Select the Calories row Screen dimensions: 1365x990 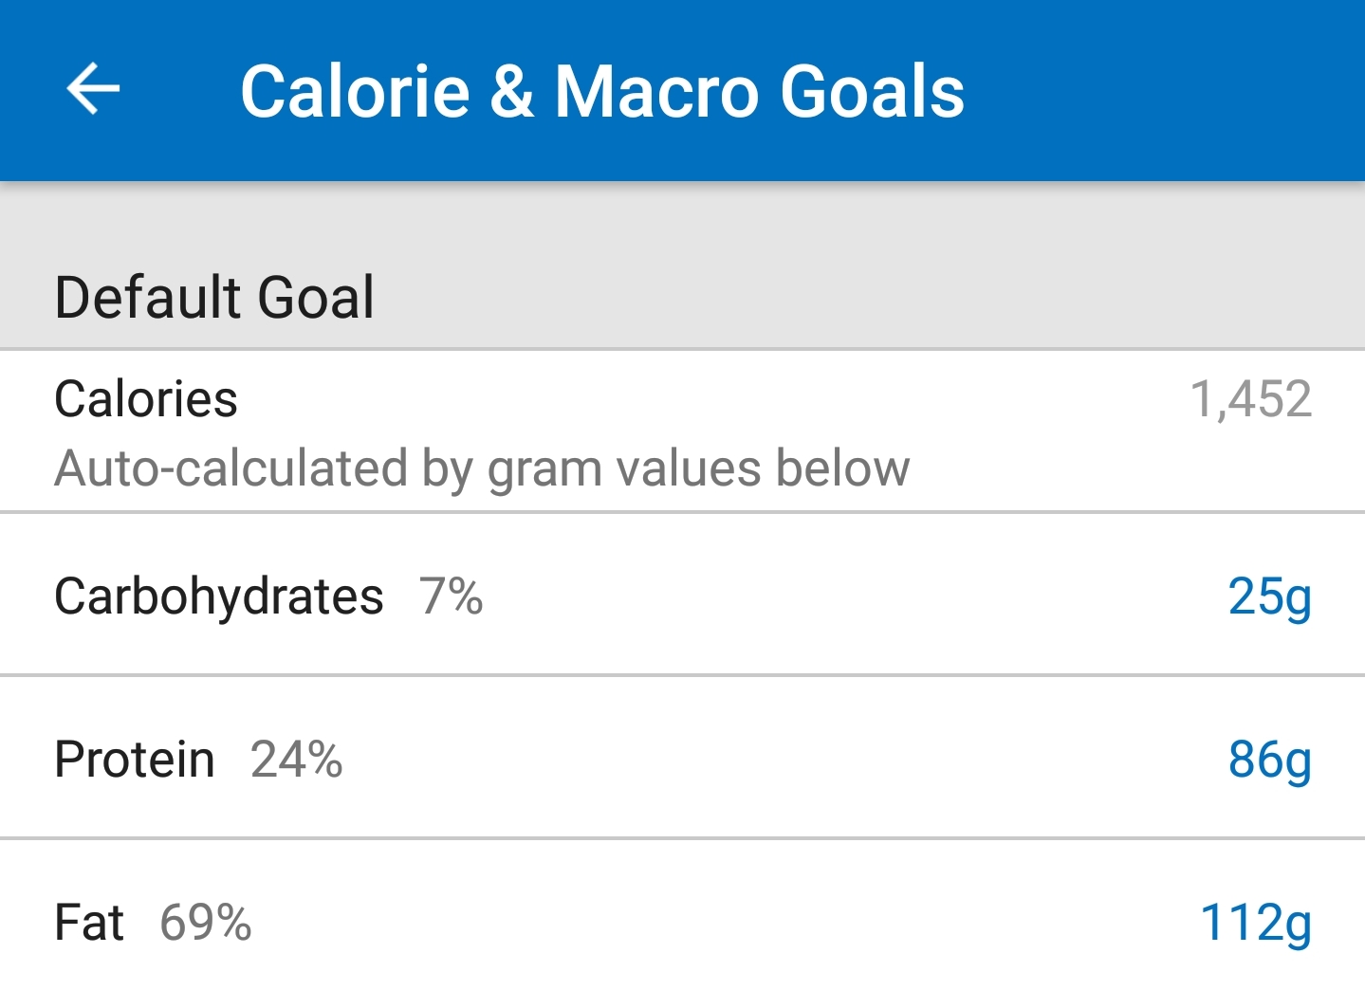(x=682, y=431)
